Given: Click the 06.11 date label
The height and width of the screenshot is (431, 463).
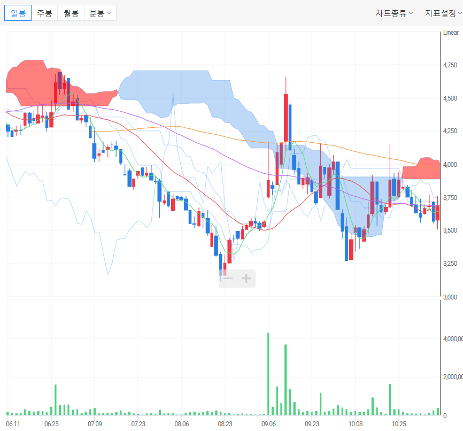Looking at the screenshot, I should pyautogui.click(x=13, y=424).
